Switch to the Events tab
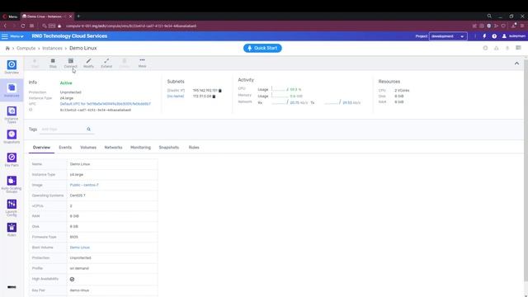The image size is (528, 297). (65, 148)
